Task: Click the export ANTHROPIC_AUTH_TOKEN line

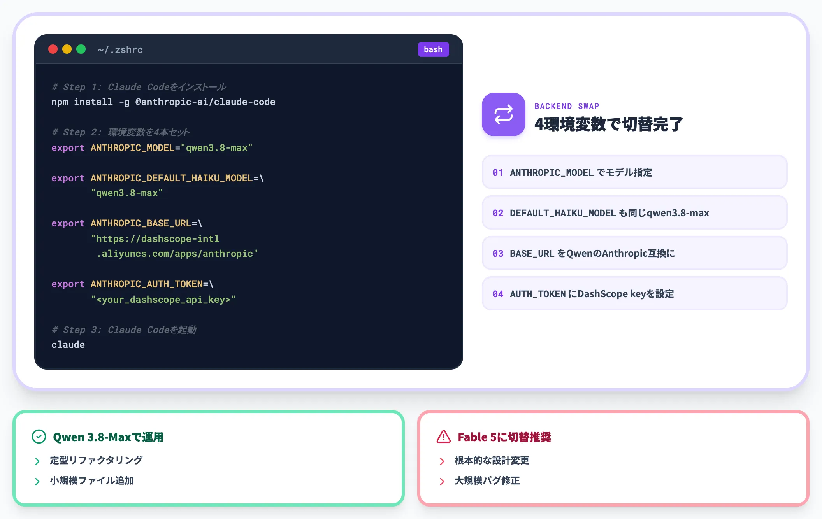Action: click(132, 284)
